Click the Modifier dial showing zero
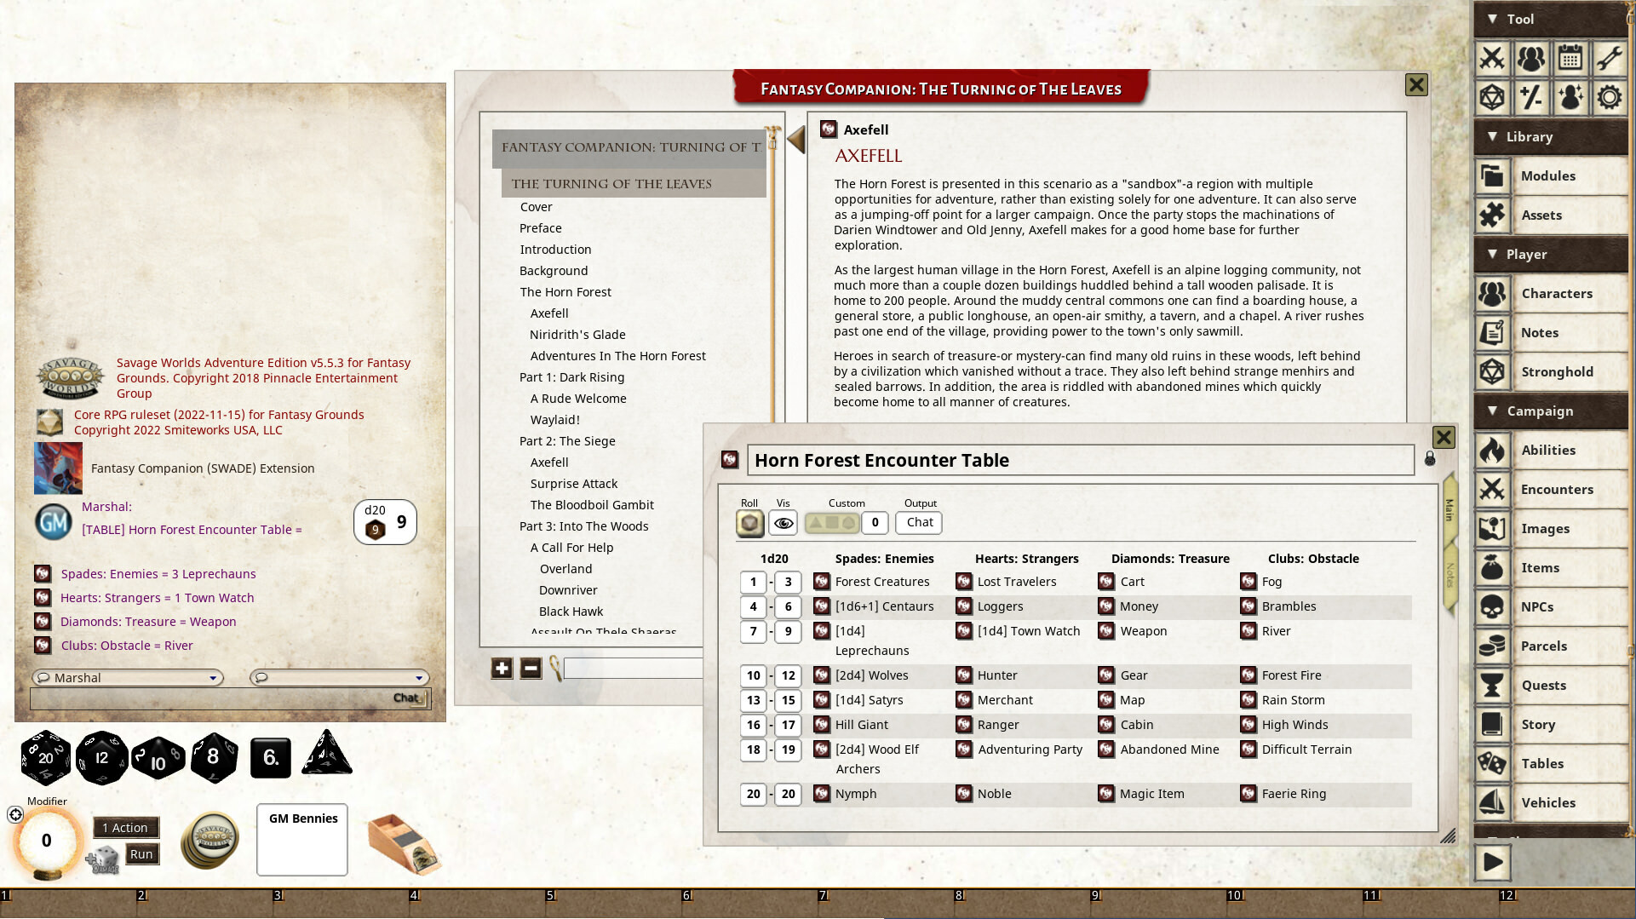1636x919 pixels. pyautogui.click(x=46, y=841)
